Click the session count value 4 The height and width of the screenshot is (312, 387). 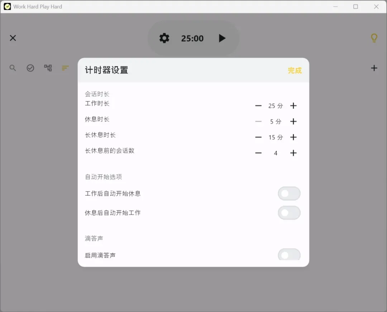276,153
